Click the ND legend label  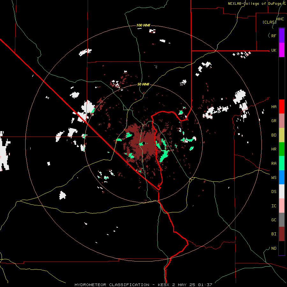pyautogui.click(x=274, y=248)
